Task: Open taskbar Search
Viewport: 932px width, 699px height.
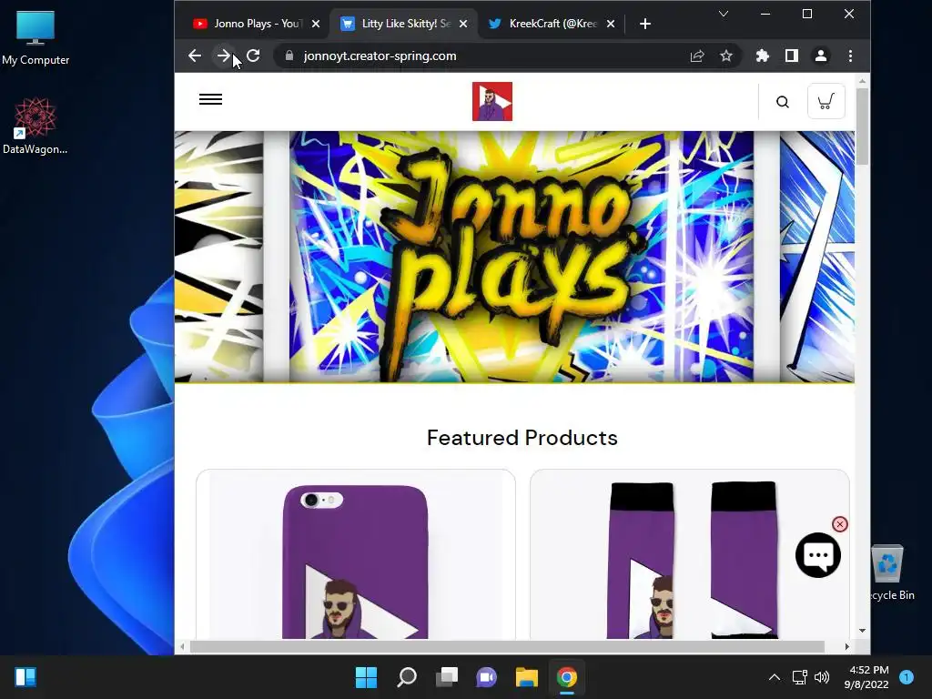Action: pos(407,677)
